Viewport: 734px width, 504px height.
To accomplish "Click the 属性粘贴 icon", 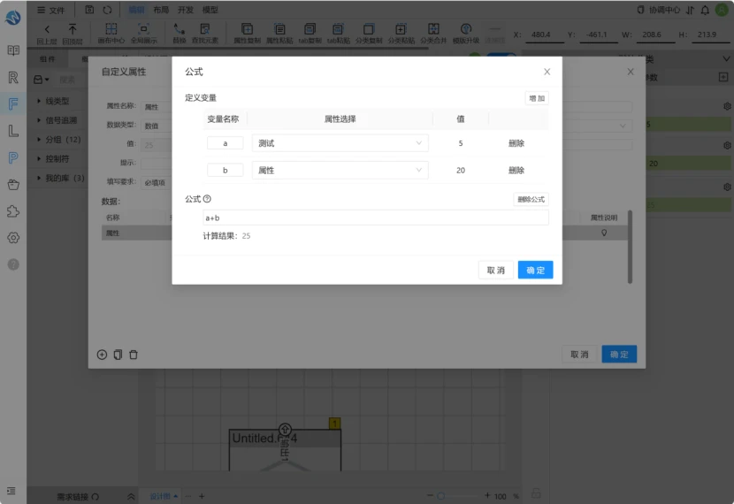I will (279, 29).
